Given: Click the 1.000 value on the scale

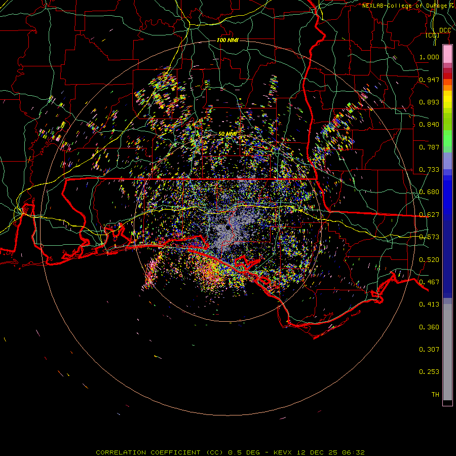Looking at the screenshot, I should 429,57.
